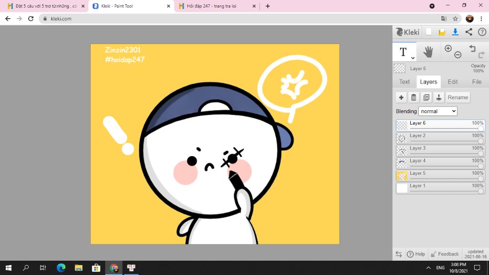Select the Text tool

click(403, 52)
